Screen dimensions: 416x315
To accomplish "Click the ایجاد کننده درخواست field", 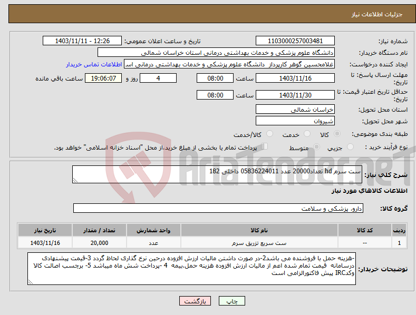I will pos(229,64).
